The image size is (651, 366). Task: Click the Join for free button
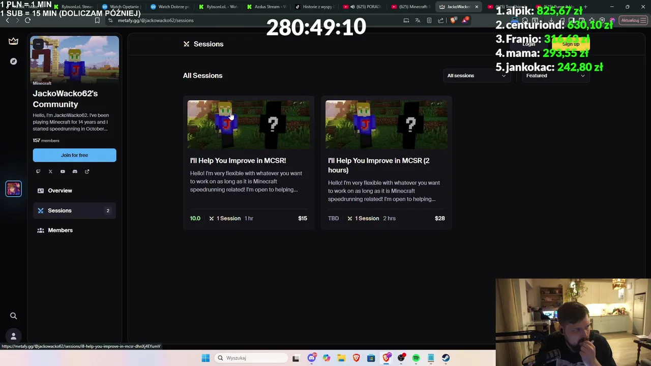pyautogui.click(x=75, y=155)
